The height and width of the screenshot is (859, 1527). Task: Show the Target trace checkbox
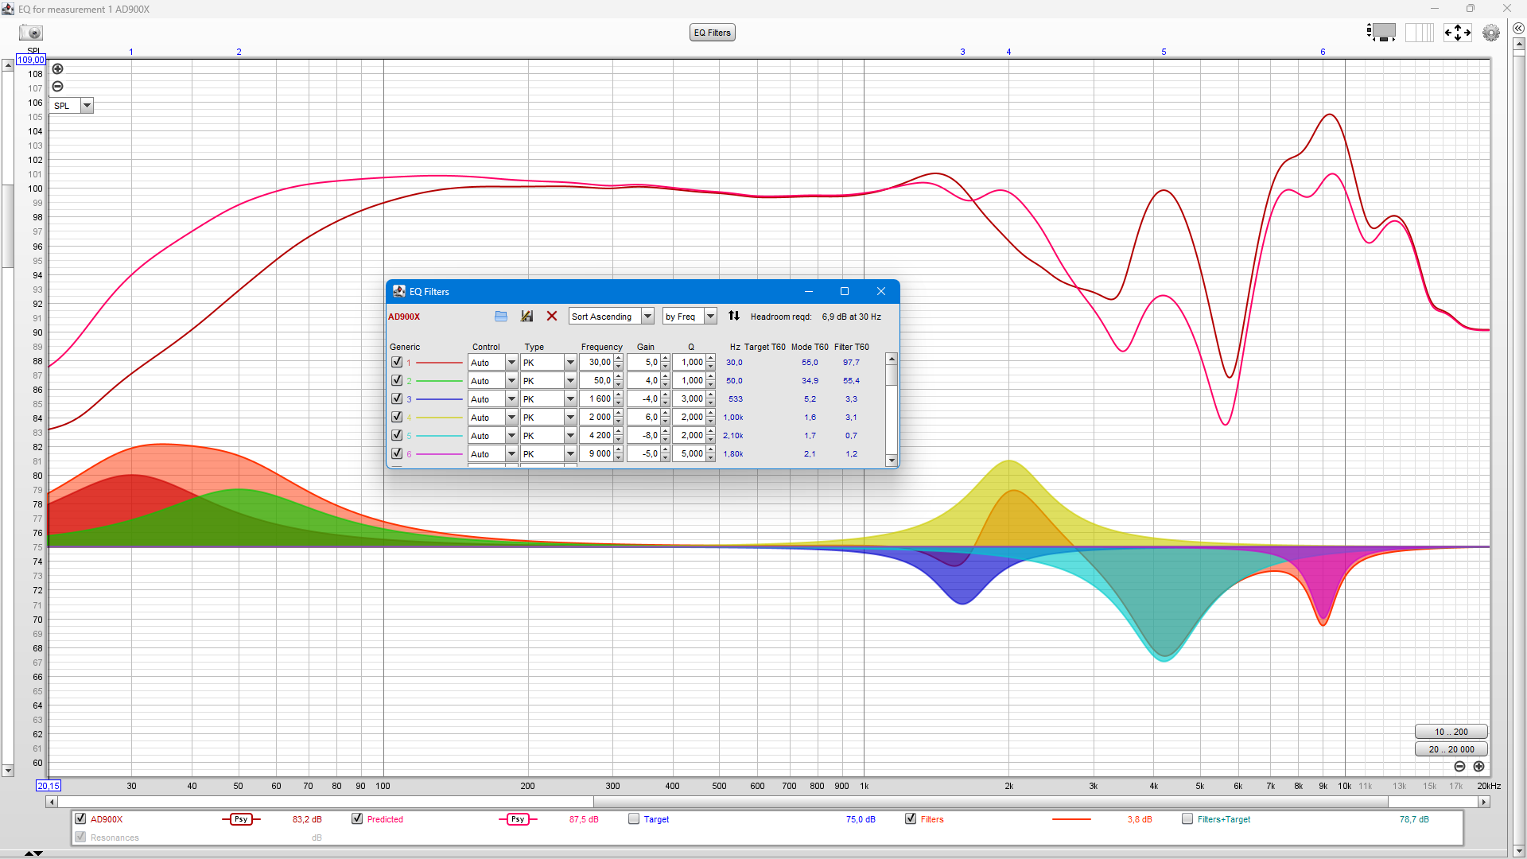coord(634,818)
